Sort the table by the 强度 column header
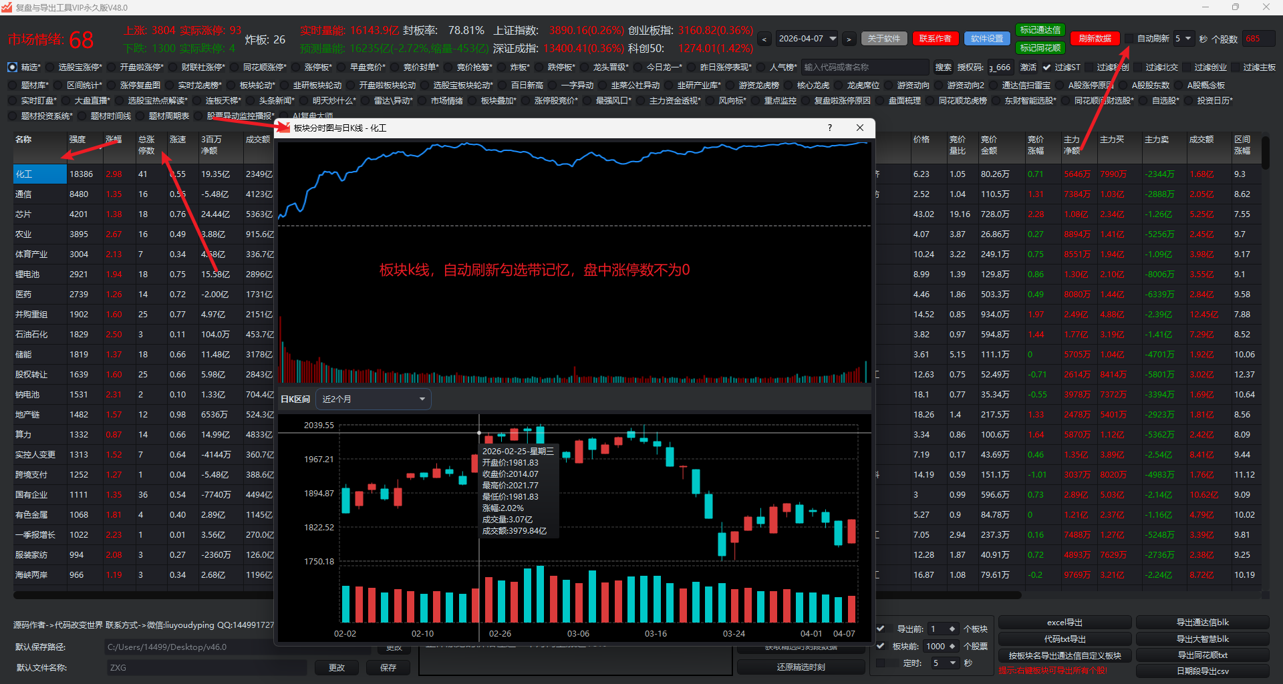This screenshot has width=1283, height=684. 78,140
